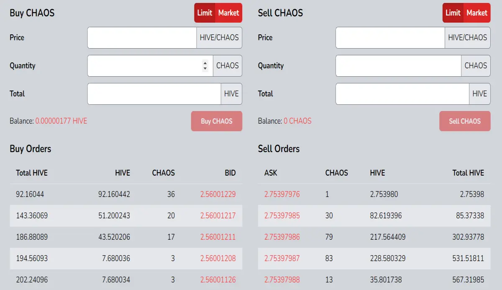Focus the Quantity field under Sell CHAOS
The height and width of the screenshot is (290, 502).
399,66
